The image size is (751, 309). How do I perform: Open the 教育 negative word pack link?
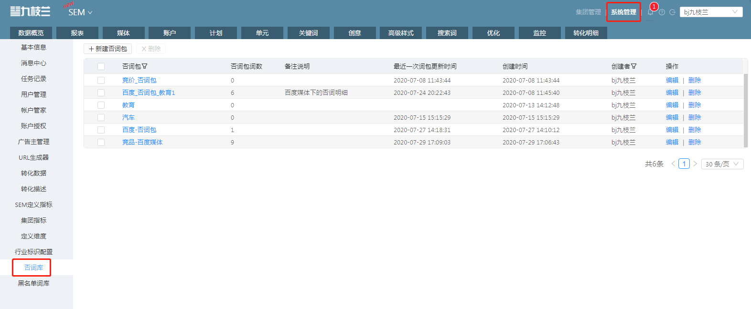click(x=129, y=105)
